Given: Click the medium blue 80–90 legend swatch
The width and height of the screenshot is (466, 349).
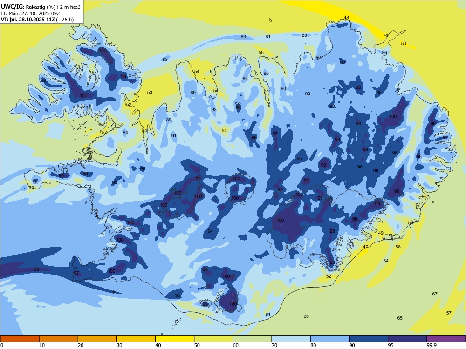Looking at the screenshot, I should coord(330,339).
